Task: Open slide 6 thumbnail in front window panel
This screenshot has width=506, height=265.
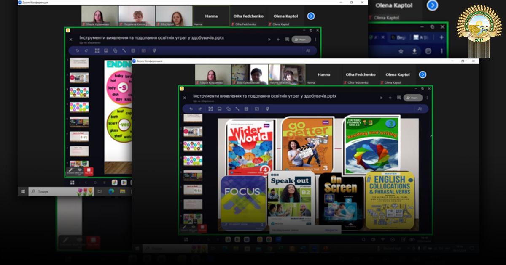Action: click(193, 190)
